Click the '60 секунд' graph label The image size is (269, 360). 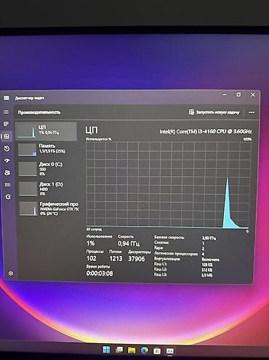(94, 230)
